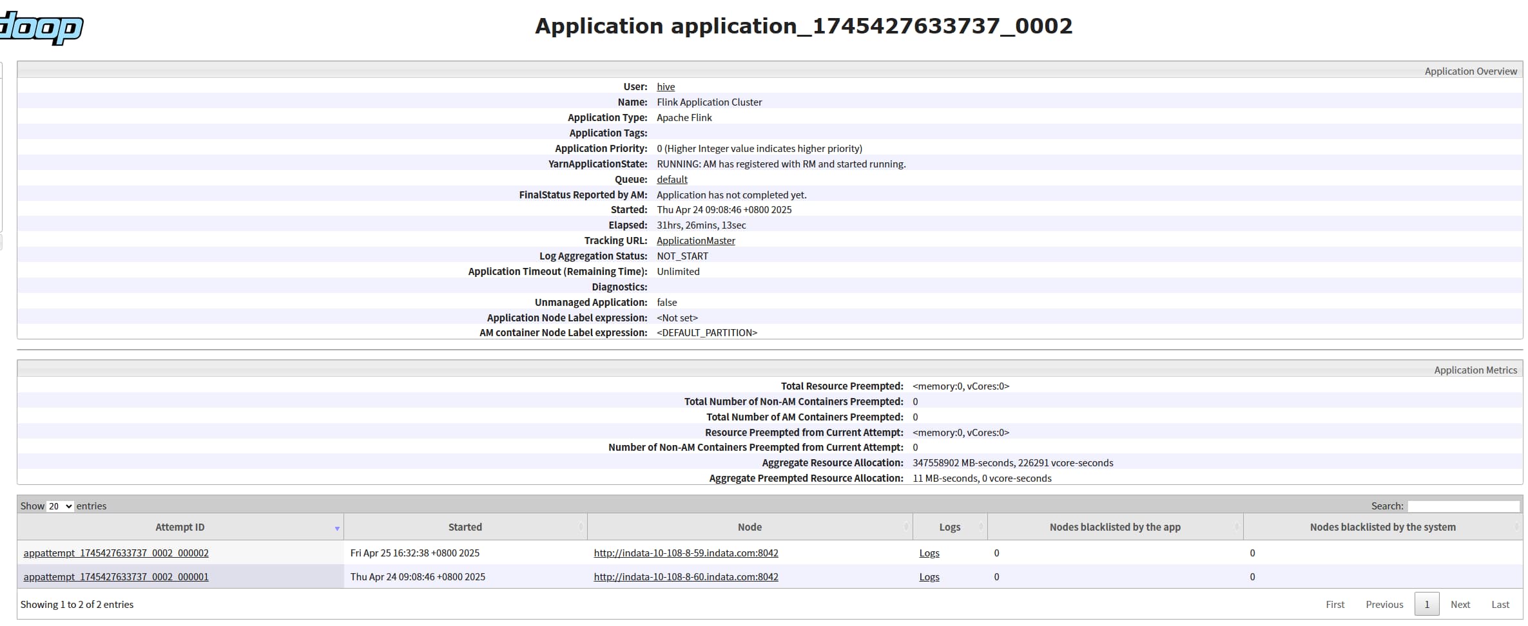Sort table by Started column
Image resolution: width=1528 pixels, height=626 pixels.
coord(465,527)
